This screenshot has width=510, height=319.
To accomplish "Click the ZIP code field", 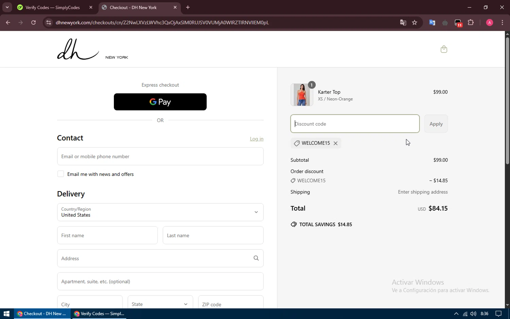I will 231,303.
